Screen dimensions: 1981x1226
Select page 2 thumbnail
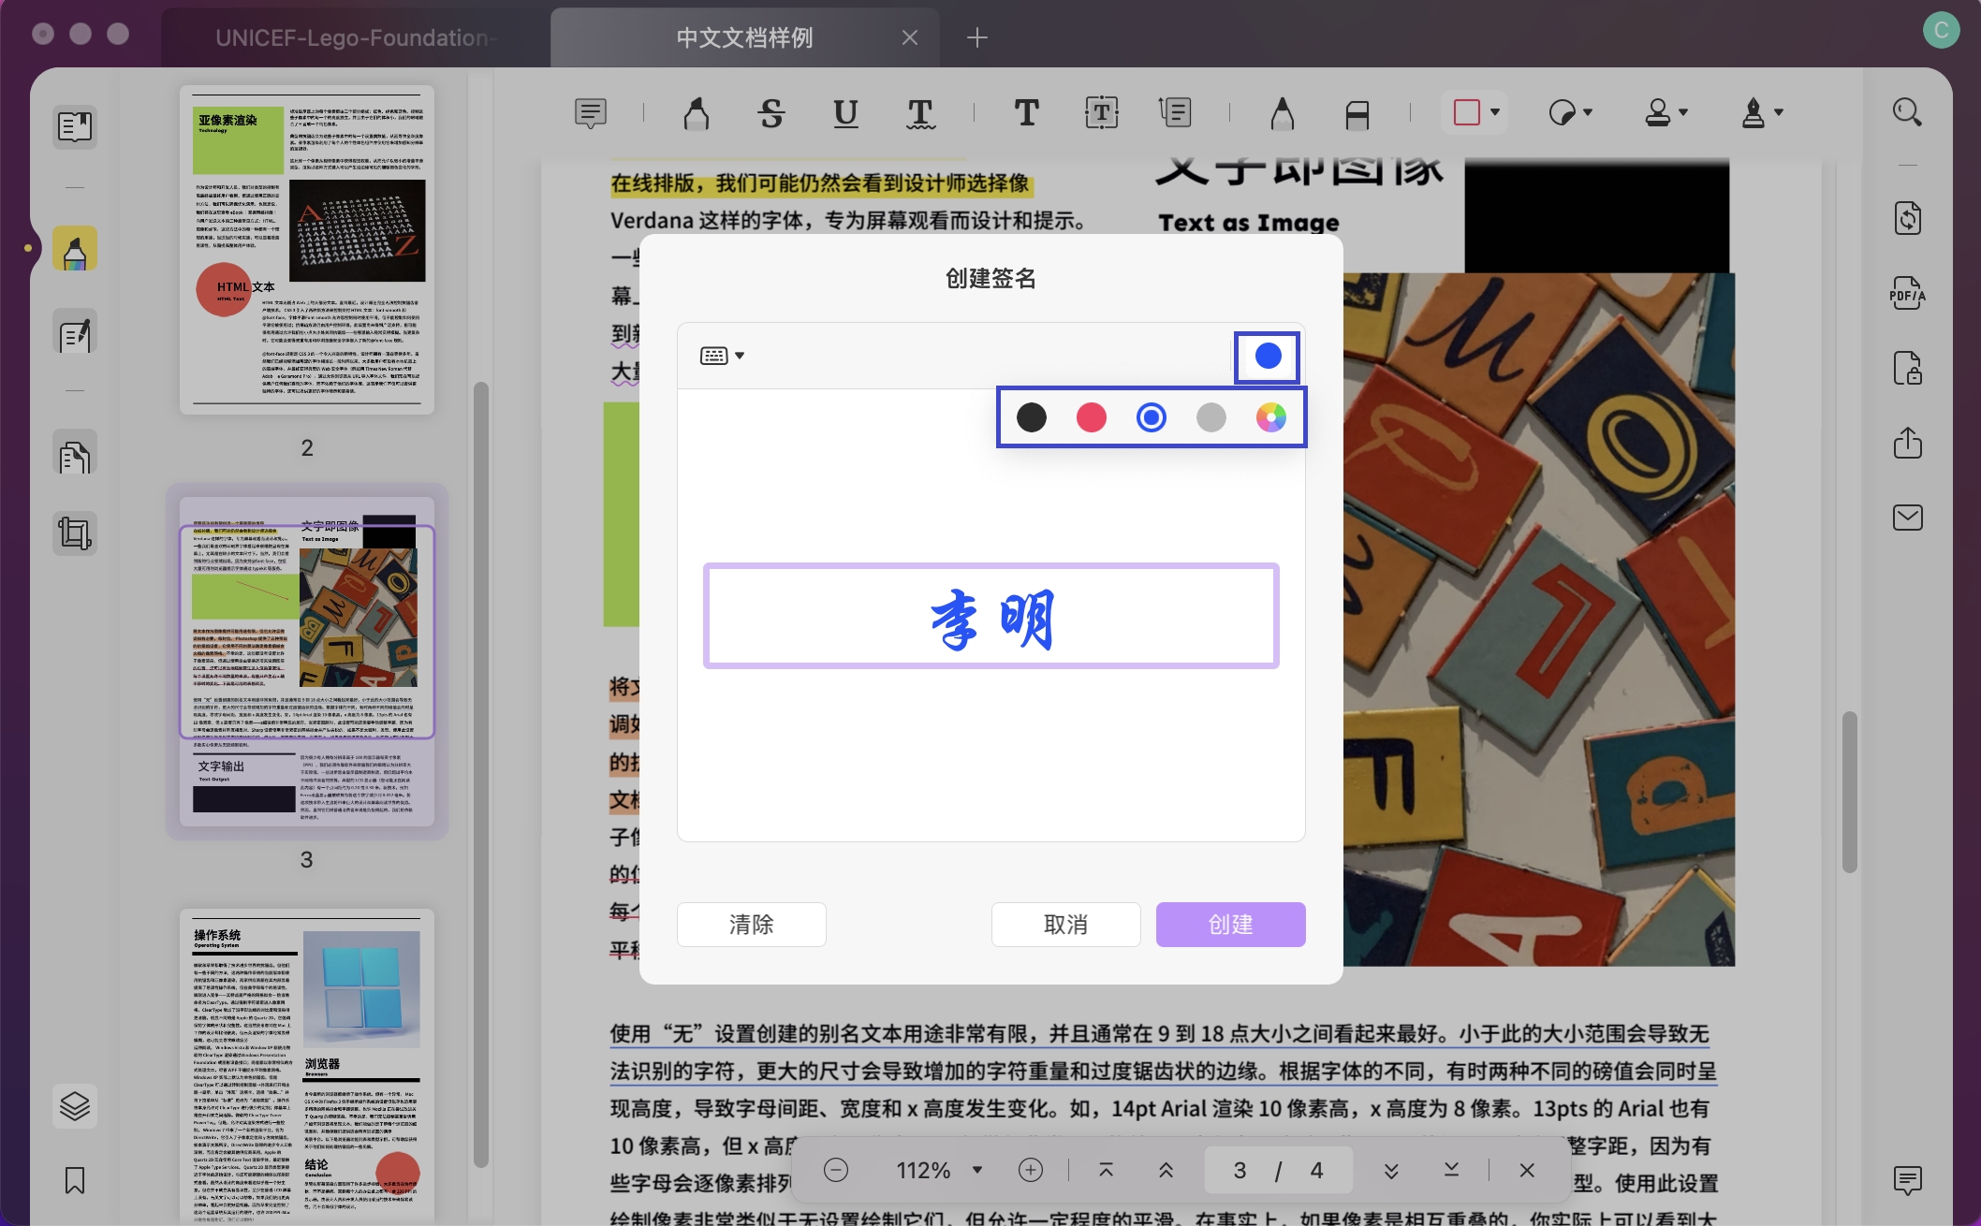click(x=307, y=250)
